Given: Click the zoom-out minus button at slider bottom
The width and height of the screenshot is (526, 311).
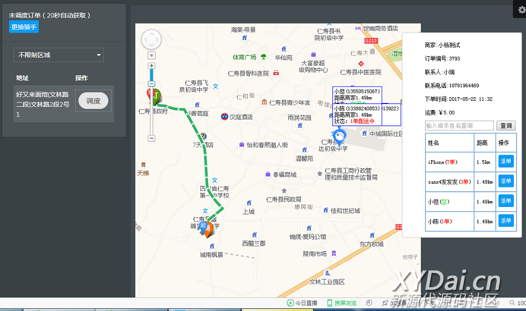Looking at the screenshot, I should 151,138.
